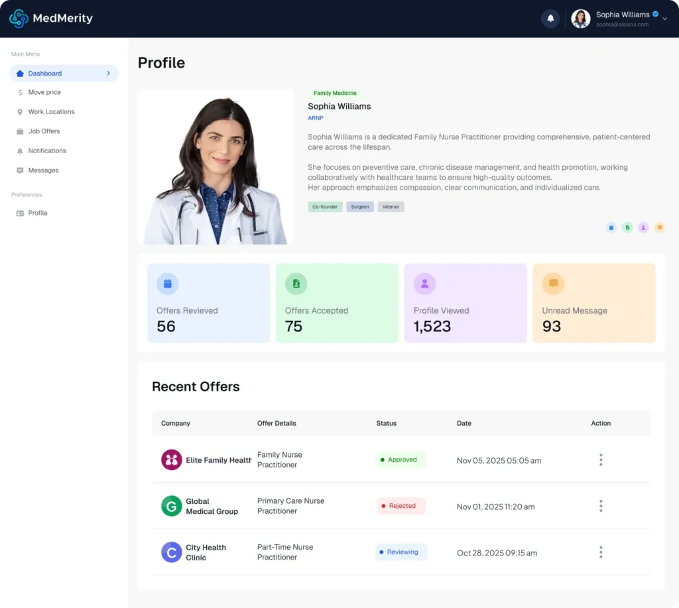Click Sophia's large profile photo
Image resolution: width=679 pixels, height=608 pixels.
click(216, 167)
